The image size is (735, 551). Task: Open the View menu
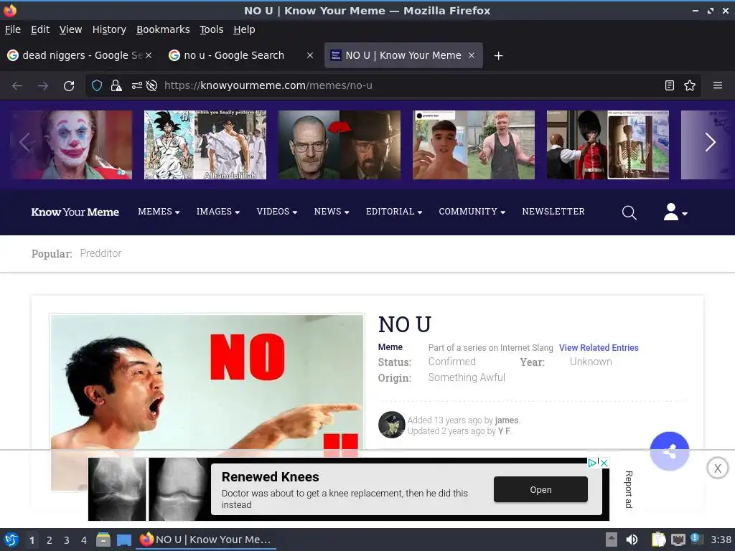tap(70, 29)
